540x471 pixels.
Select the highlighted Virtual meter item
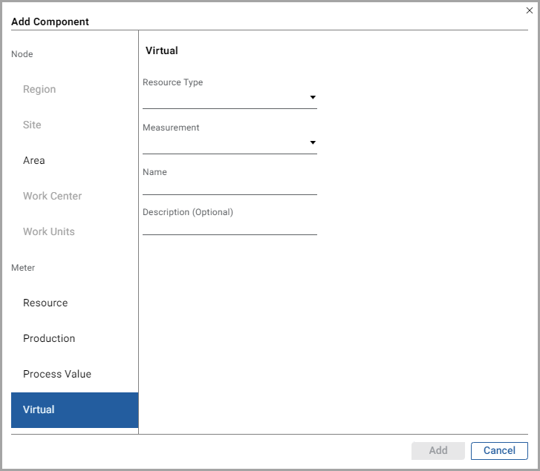[x=74, y=409]
